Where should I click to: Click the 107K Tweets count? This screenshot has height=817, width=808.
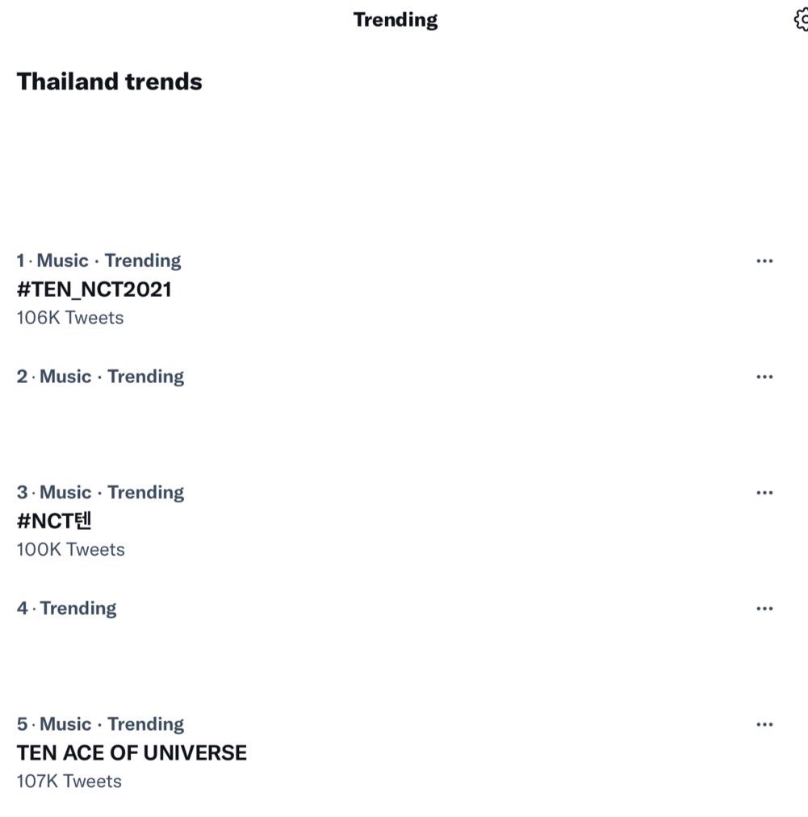point(69,782)
